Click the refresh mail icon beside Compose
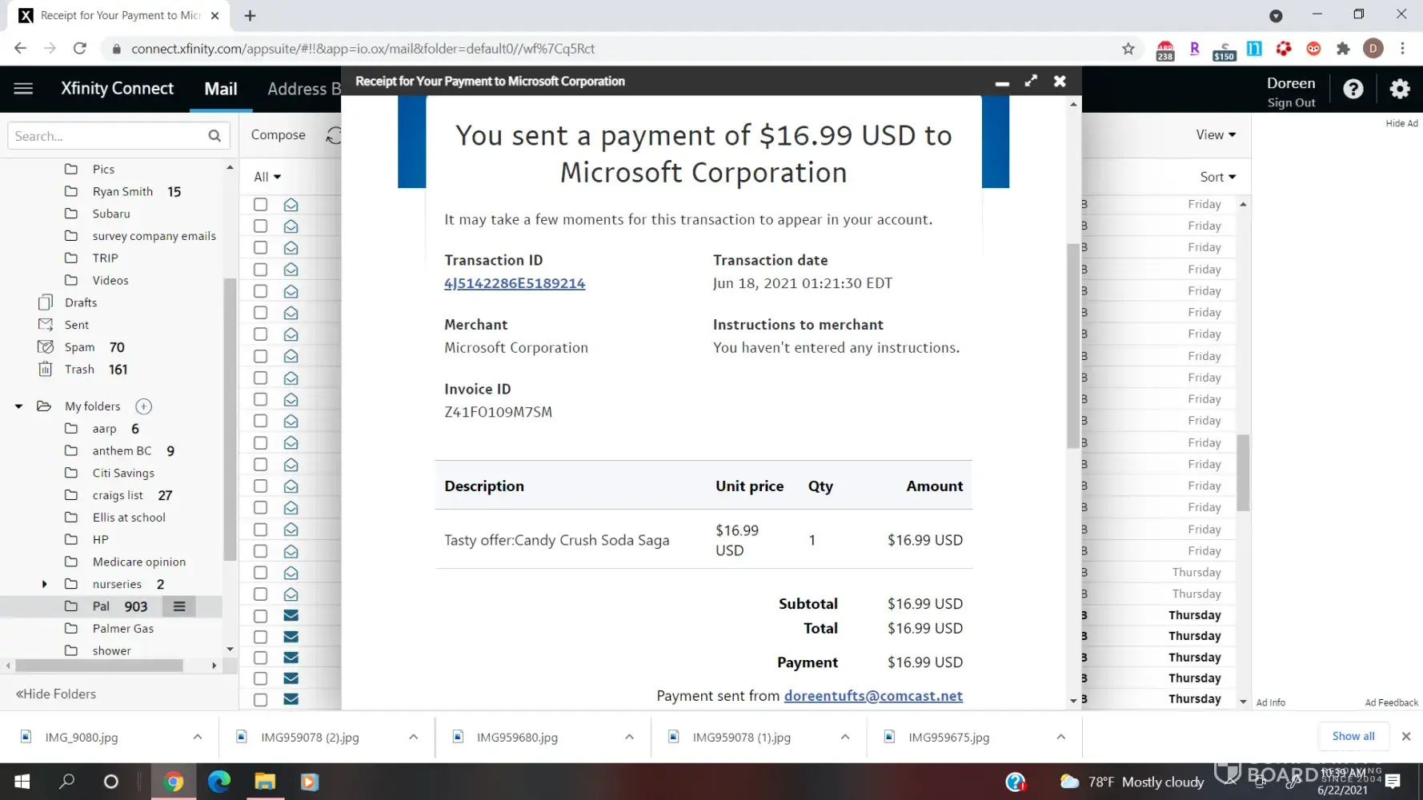 click(334, 135)
